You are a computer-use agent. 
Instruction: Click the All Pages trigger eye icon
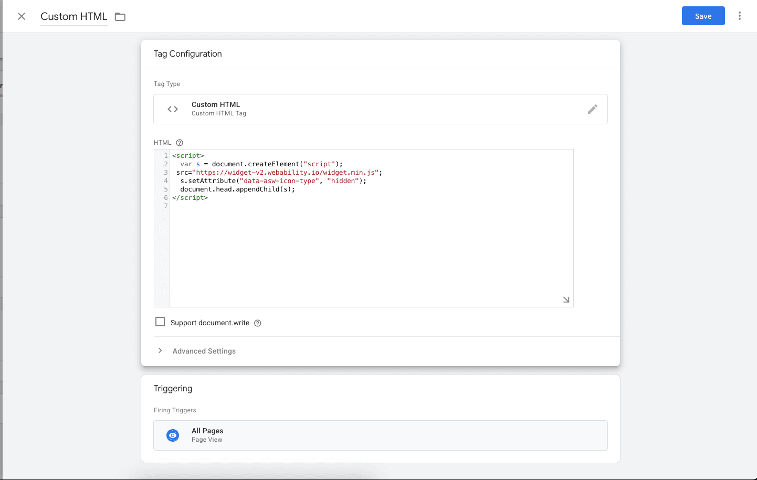tap(173, 435)
